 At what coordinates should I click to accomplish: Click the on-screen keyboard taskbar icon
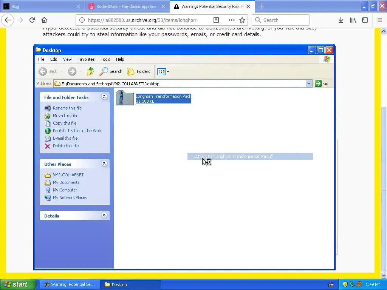(x=331, y=285)
